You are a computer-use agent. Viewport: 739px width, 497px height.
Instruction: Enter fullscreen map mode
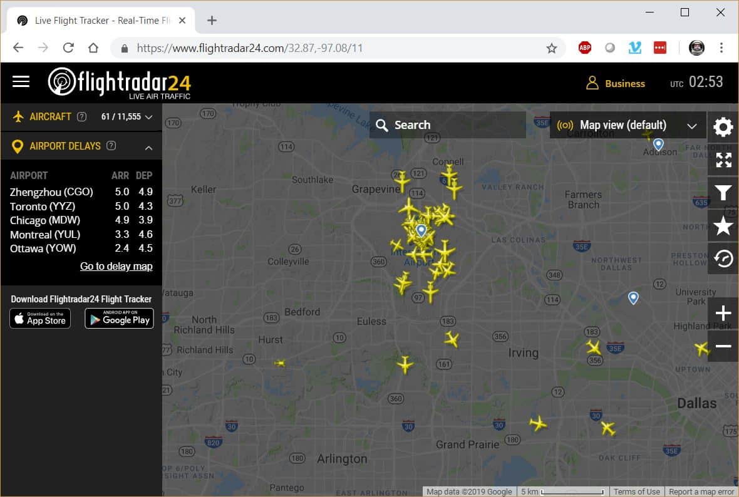(723, 160)
